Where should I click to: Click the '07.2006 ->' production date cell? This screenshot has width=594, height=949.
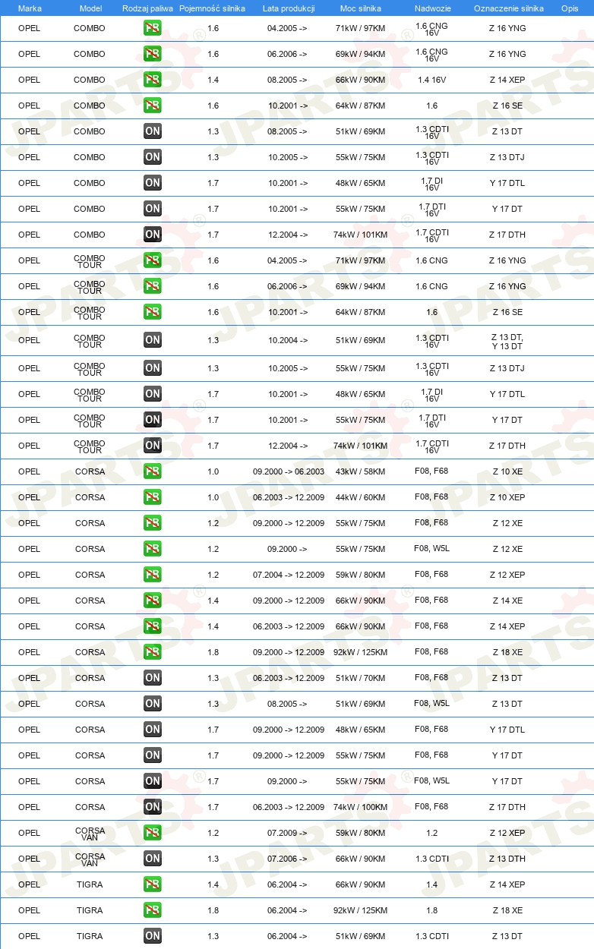[288, 859]
